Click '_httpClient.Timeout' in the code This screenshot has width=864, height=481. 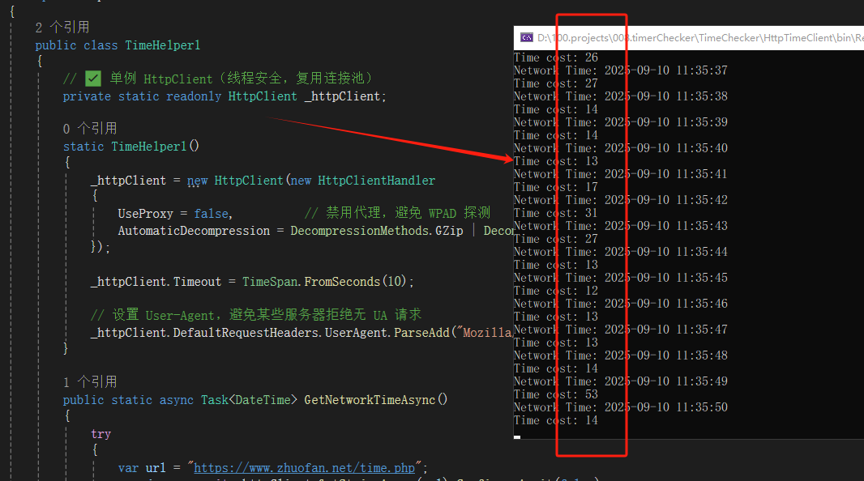pos(156,282)
